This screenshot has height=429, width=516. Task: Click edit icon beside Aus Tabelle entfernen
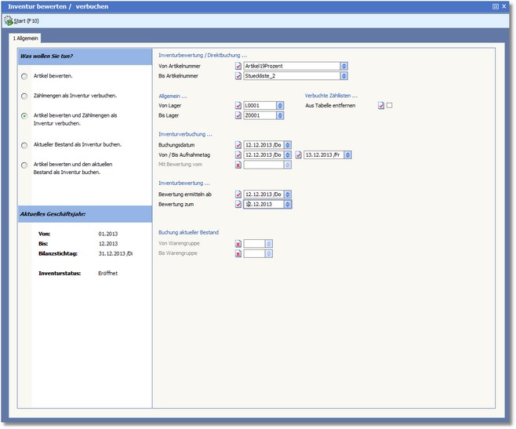381,105
